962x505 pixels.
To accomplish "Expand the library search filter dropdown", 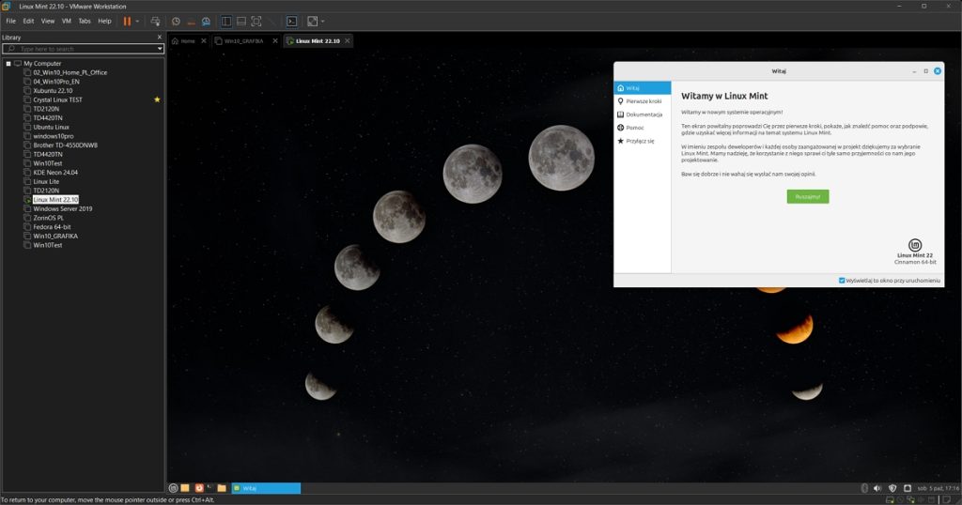I will pos(160,49).
